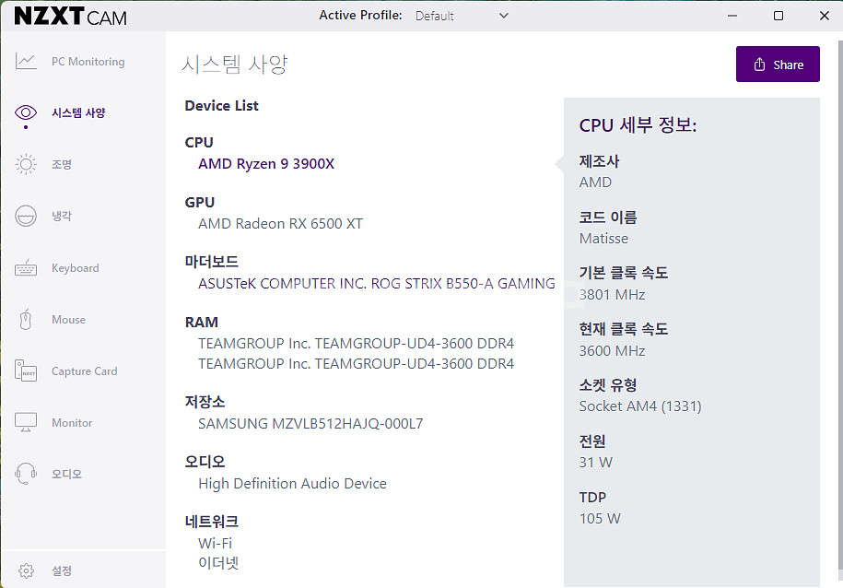
Task: Click the '3600 MHz' current clock value
Action: (x=612, y=351)
